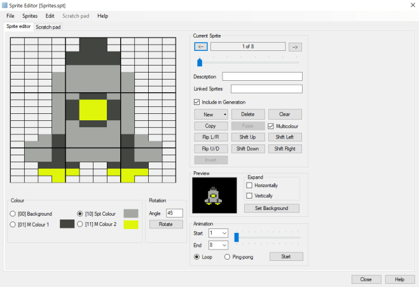Go to the previous sprite arrow
This screenshot has width=419, height=287.
click(200, 46)
